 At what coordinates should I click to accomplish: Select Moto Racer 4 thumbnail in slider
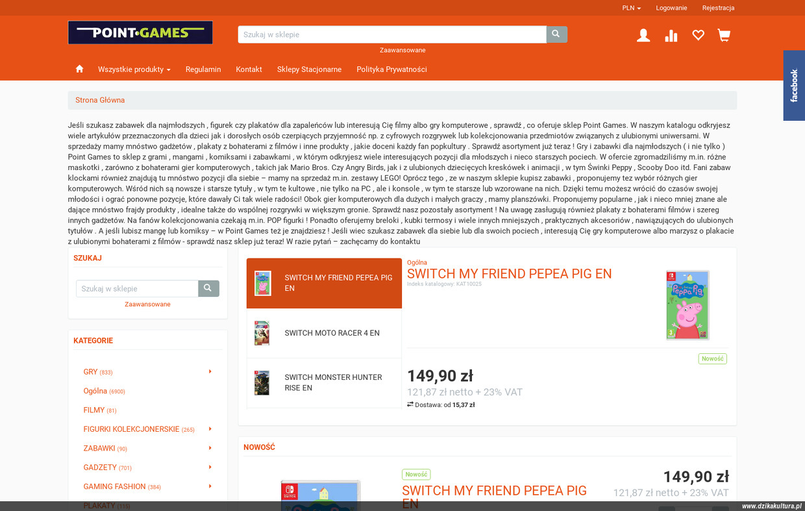pos(262,333)
